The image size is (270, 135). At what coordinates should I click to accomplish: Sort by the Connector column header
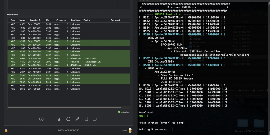[x=61, y=20]
